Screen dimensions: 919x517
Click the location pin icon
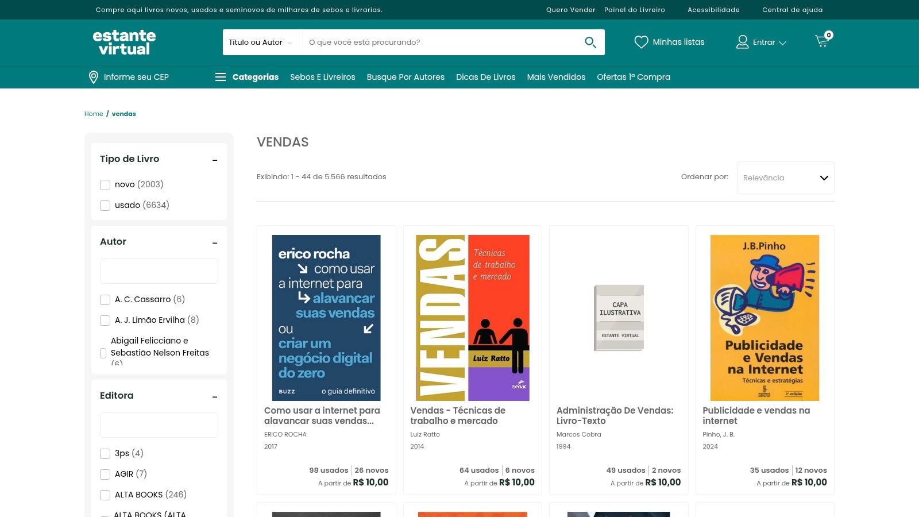click(94, 77)
